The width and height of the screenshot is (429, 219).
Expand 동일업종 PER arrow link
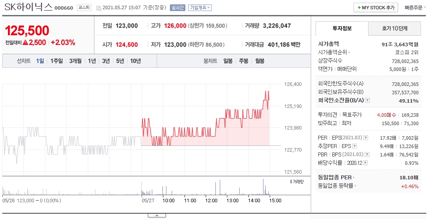coord(336,178)
